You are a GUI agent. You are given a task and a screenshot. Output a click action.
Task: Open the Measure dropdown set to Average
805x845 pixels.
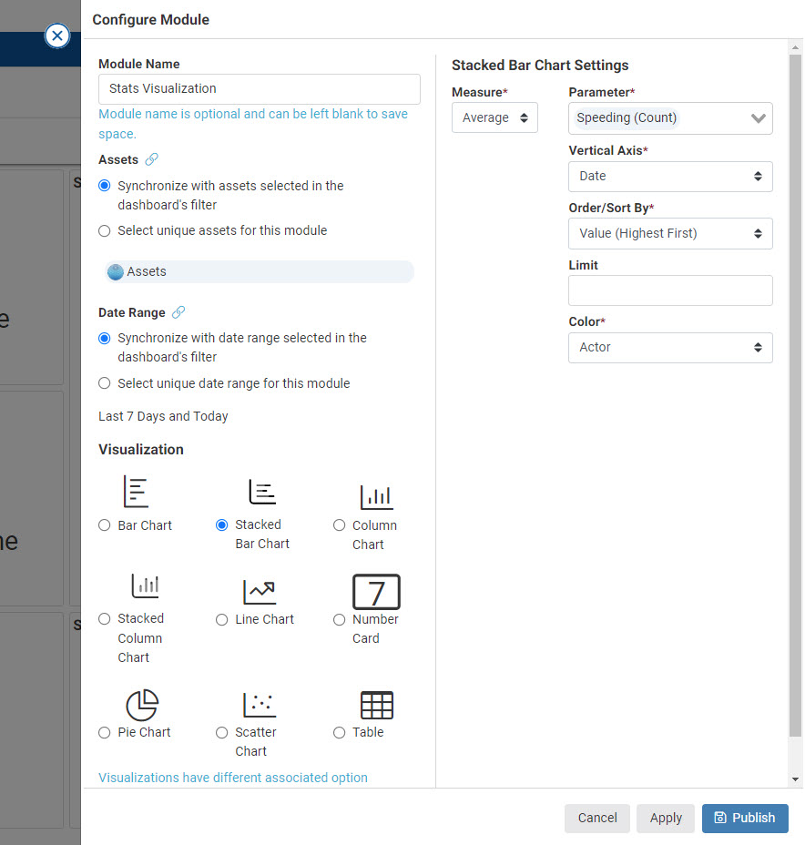point(494,117)
